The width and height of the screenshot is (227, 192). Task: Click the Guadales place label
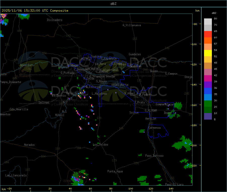[x=135, y=54]
